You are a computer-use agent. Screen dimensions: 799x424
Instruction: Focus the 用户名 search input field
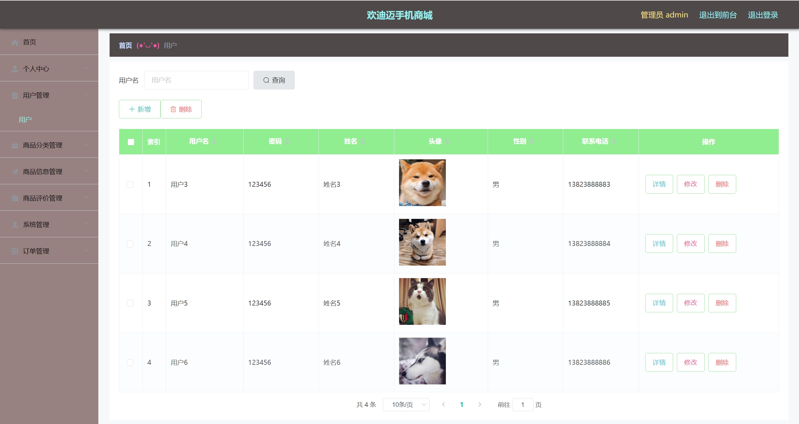[196, 80]
